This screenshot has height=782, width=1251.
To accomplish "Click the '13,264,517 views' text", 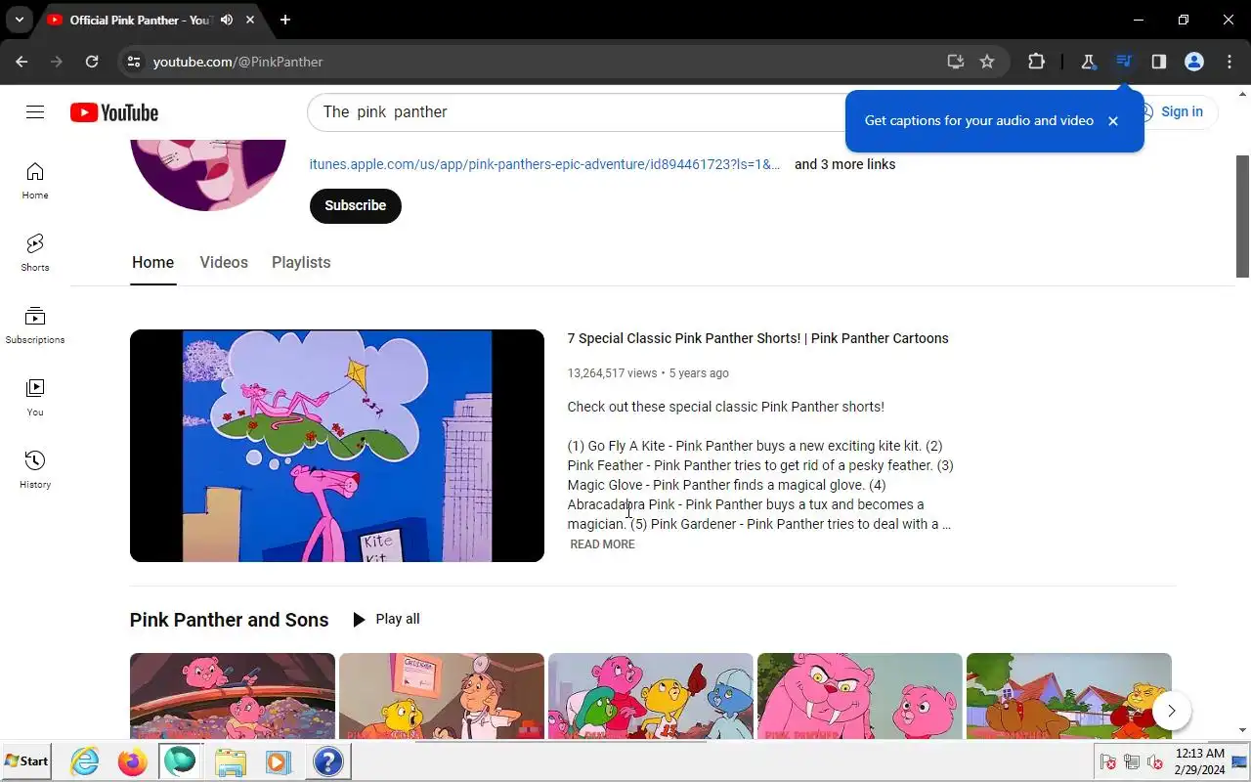I will pyautogui.click(x=612, y=373).
